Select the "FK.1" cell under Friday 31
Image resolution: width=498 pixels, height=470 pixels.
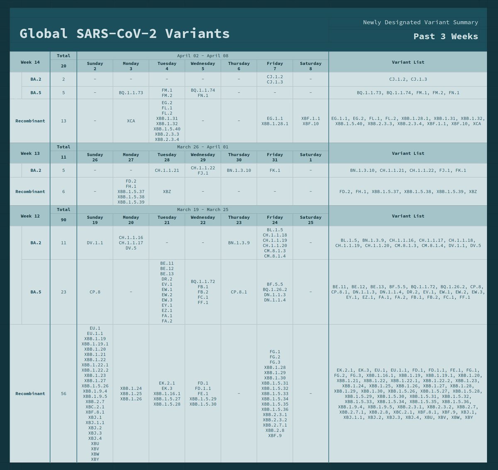(x=275, y=170)
